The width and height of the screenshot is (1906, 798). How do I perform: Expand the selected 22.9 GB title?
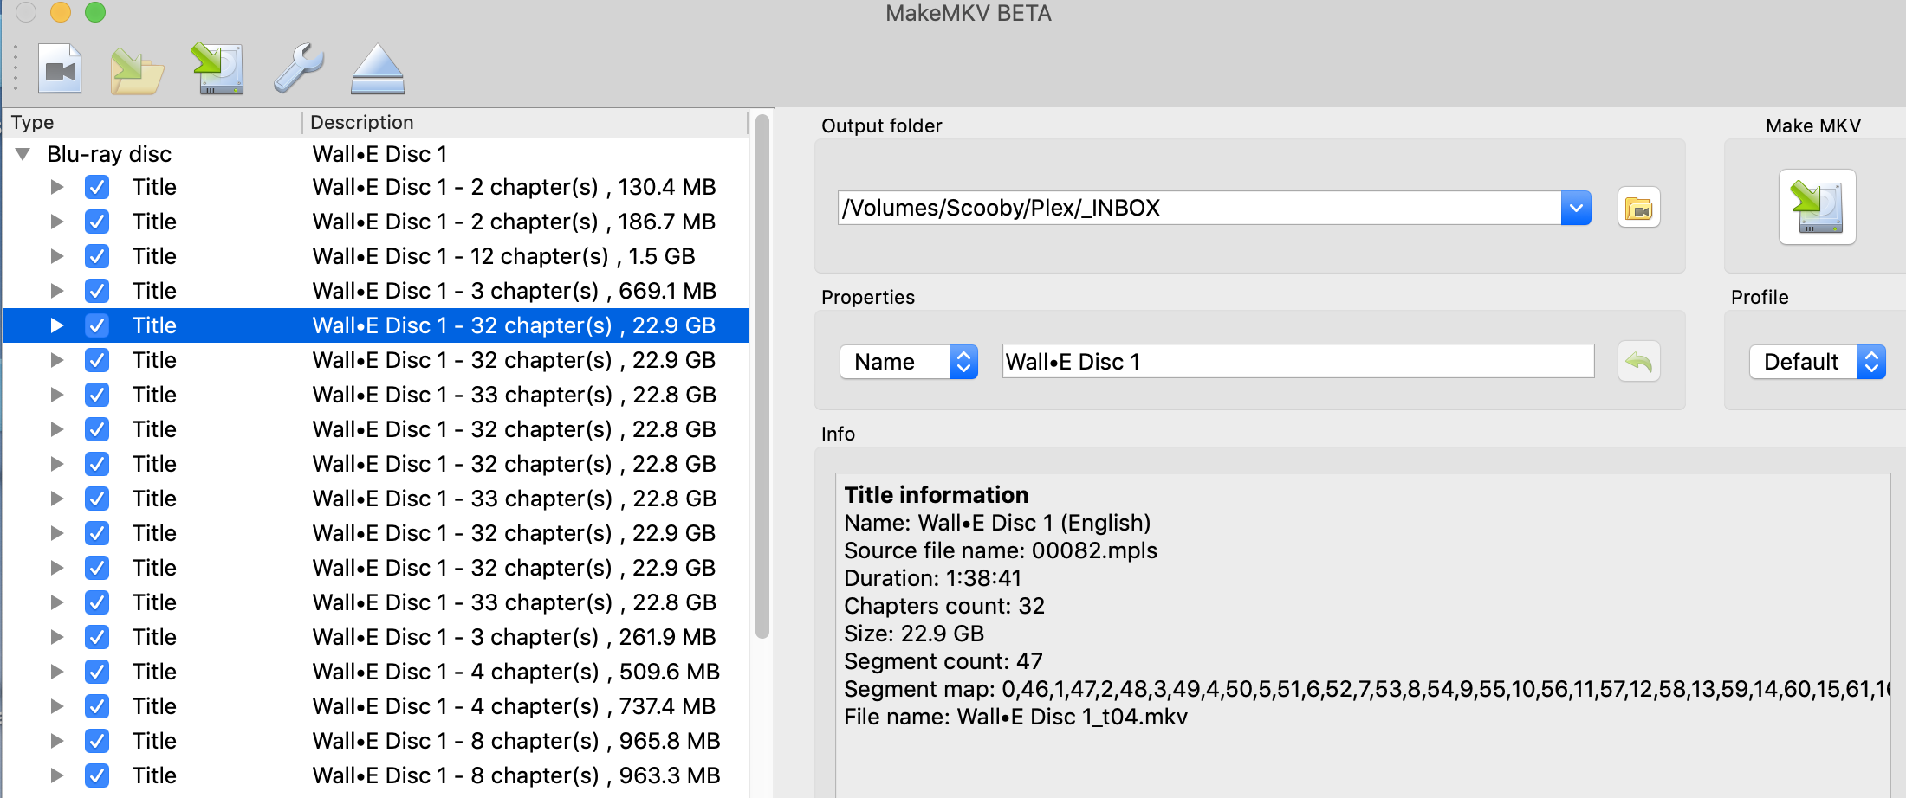coord(57,325)
